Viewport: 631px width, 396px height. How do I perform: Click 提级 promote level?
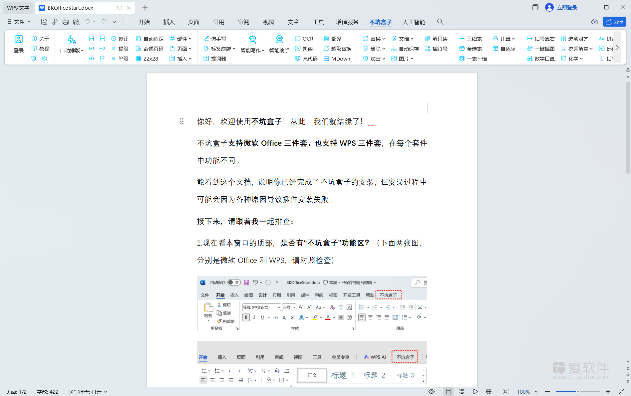(x=120, y=49)
